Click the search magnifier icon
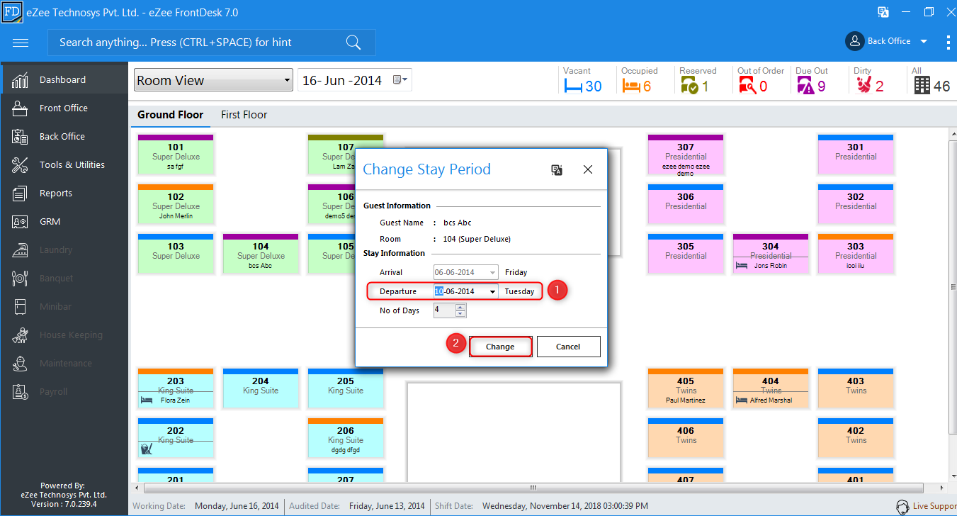Image resolution: width=957 pixels, height=516 pixels. coord(353,43)
